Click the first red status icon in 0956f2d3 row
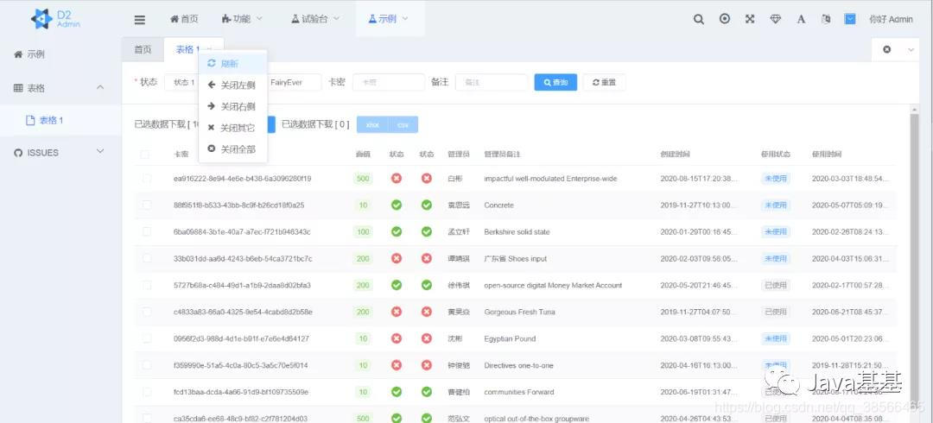Image resolution: width=933 pixels, height=423 pixels. [x=397, y=338]
